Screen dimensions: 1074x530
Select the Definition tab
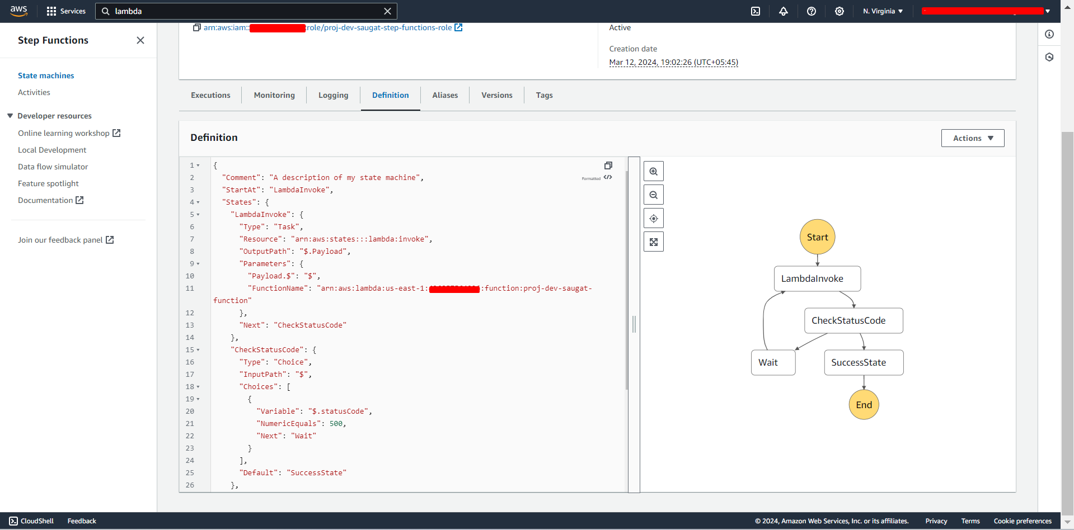391,95
